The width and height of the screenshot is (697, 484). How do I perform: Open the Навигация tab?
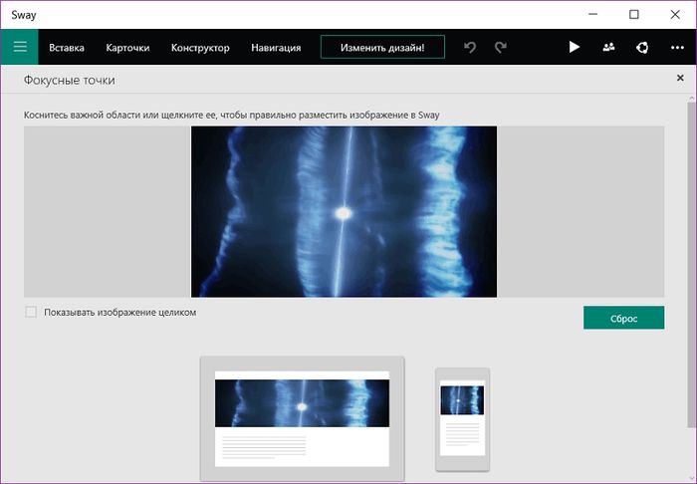coord(276,47)
